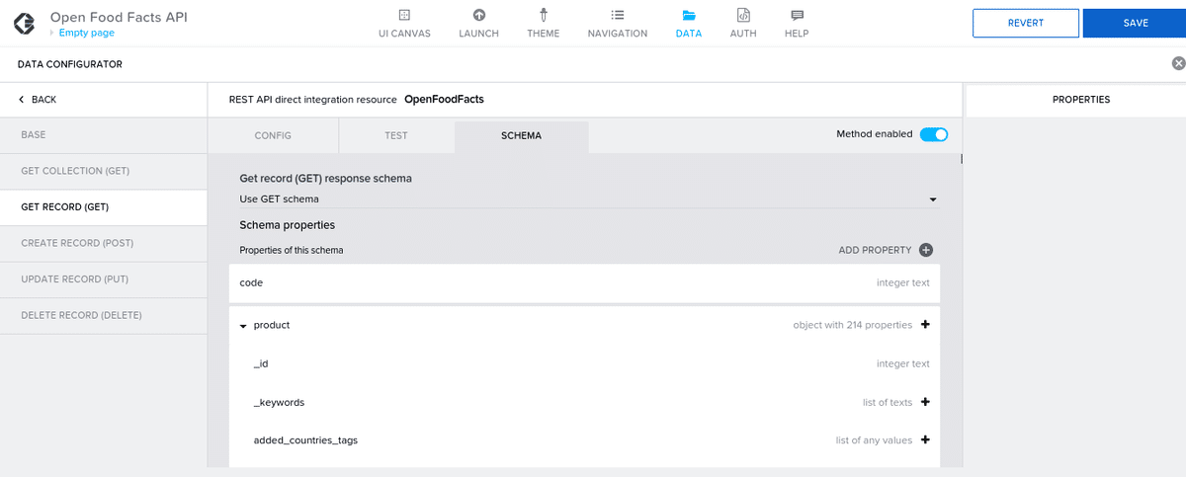Open the Navigation section
The image size is (1186, 477).
(618, 24)
